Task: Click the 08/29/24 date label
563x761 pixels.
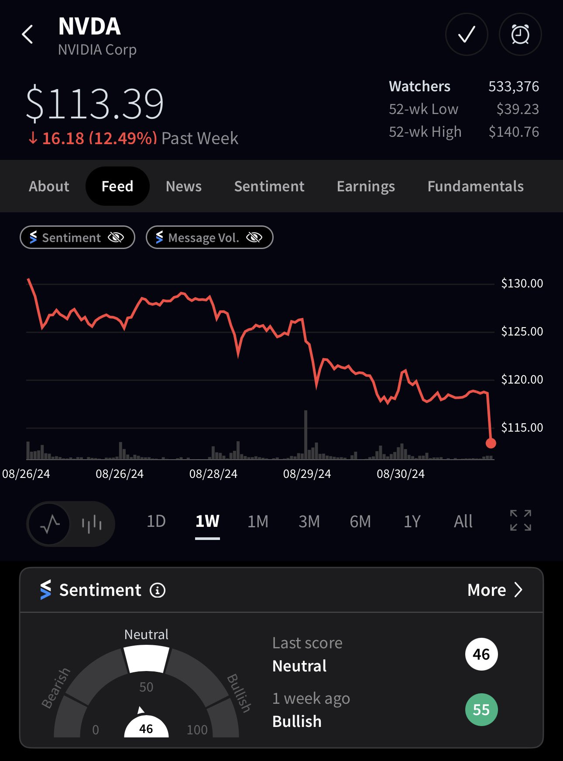Action: [307, 474]
